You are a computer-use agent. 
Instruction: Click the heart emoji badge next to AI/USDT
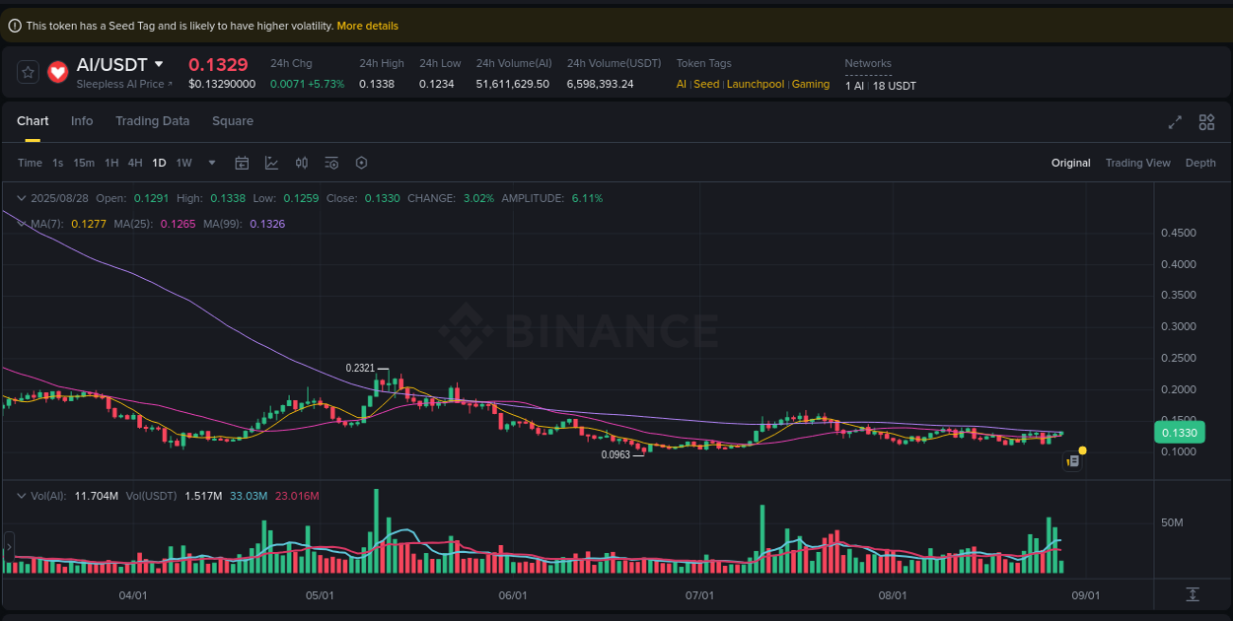click(57, 71)
